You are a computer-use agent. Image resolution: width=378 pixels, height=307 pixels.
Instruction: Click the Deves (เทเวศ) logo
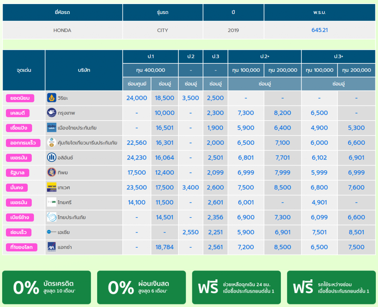coord(52,188)
